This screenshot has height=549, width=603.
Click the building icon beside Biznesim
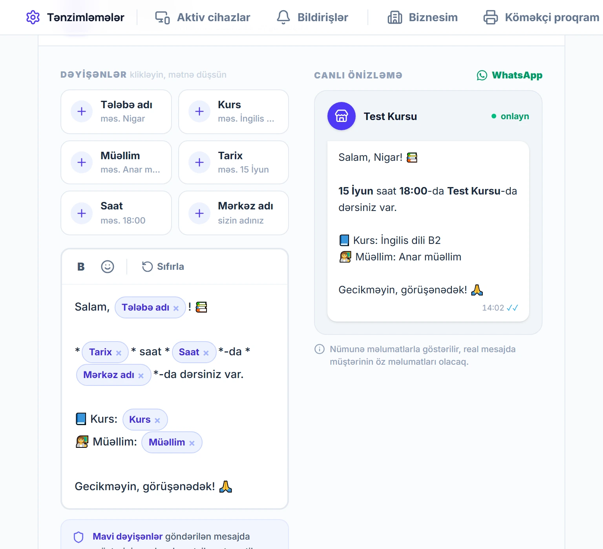(x=395, y=17)
